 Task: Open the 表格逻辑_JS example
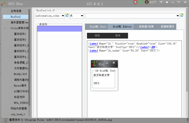[21, 62]
